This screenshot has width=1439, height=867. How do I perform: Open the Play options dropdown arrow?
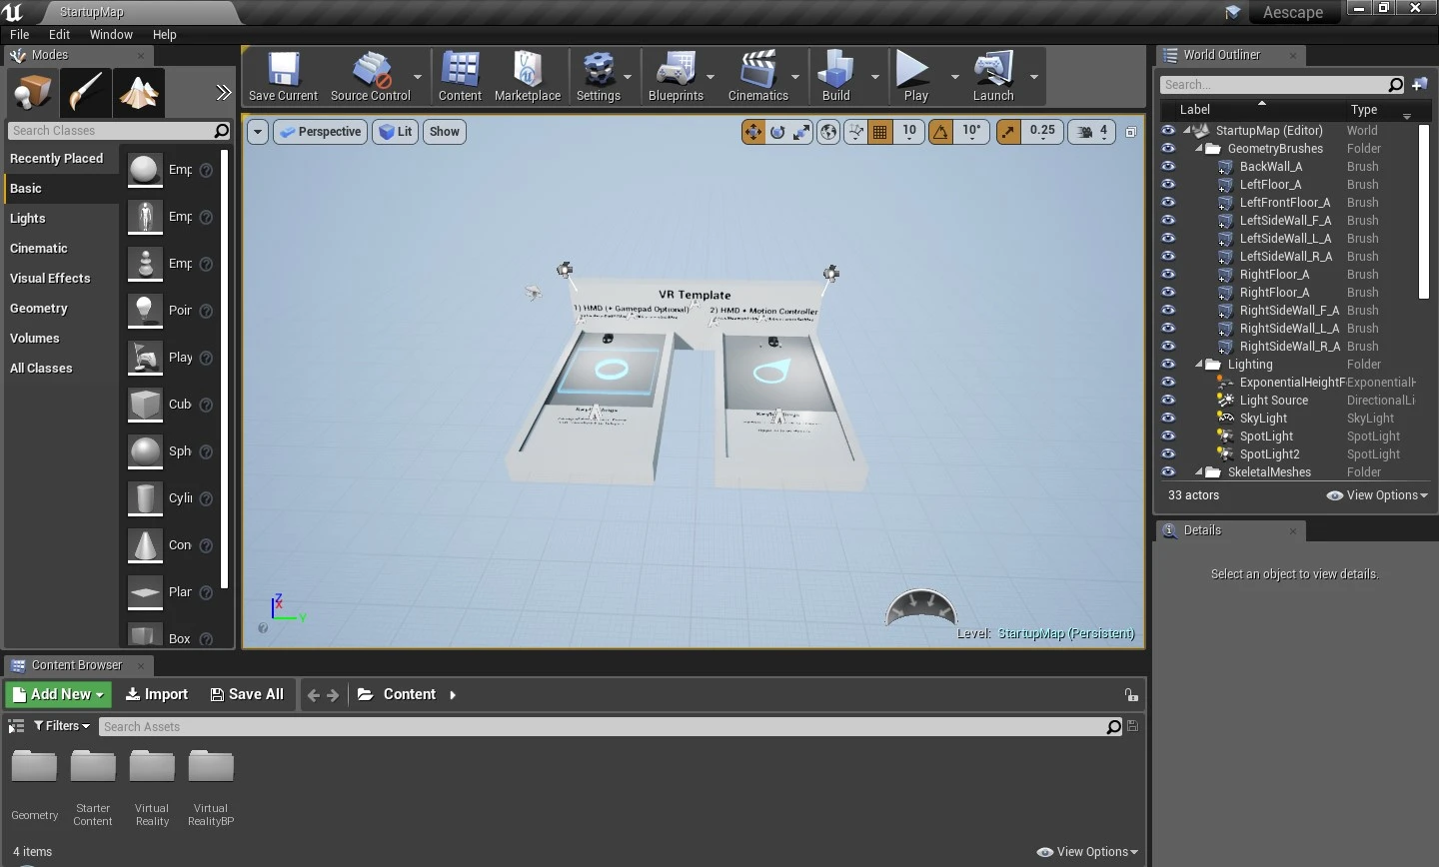pos(954,77)
